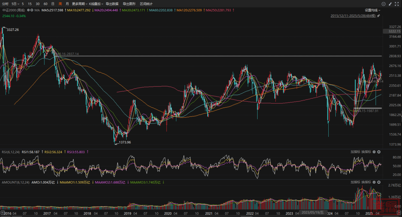Jump to latest data with right double-arrow
The image size is (402, 217).
pos(399,213)
